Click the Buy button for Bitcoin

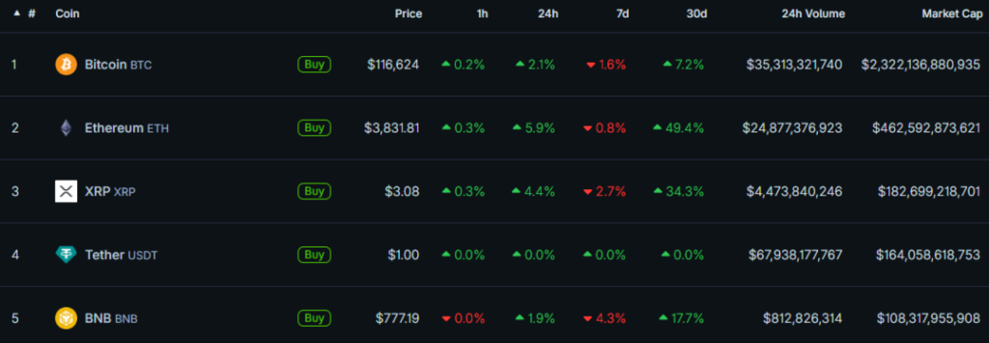pyautogui.click(x=313, y=65)
